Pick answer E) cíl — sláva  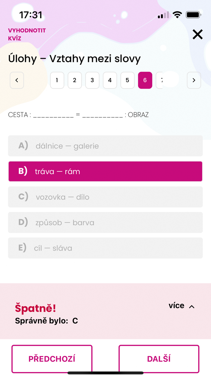[x=105, y=248]
